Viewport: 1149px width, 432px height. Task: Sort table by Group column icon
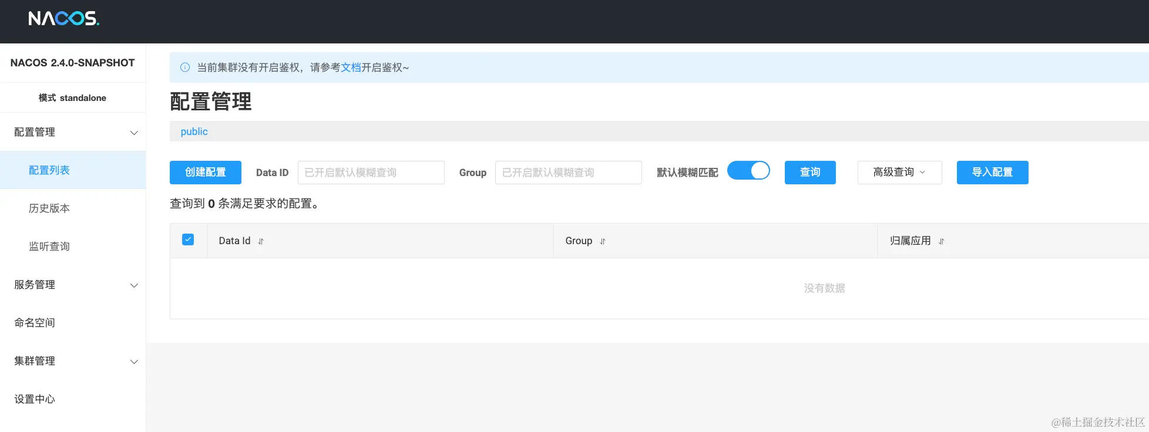[x=603, y=241]
